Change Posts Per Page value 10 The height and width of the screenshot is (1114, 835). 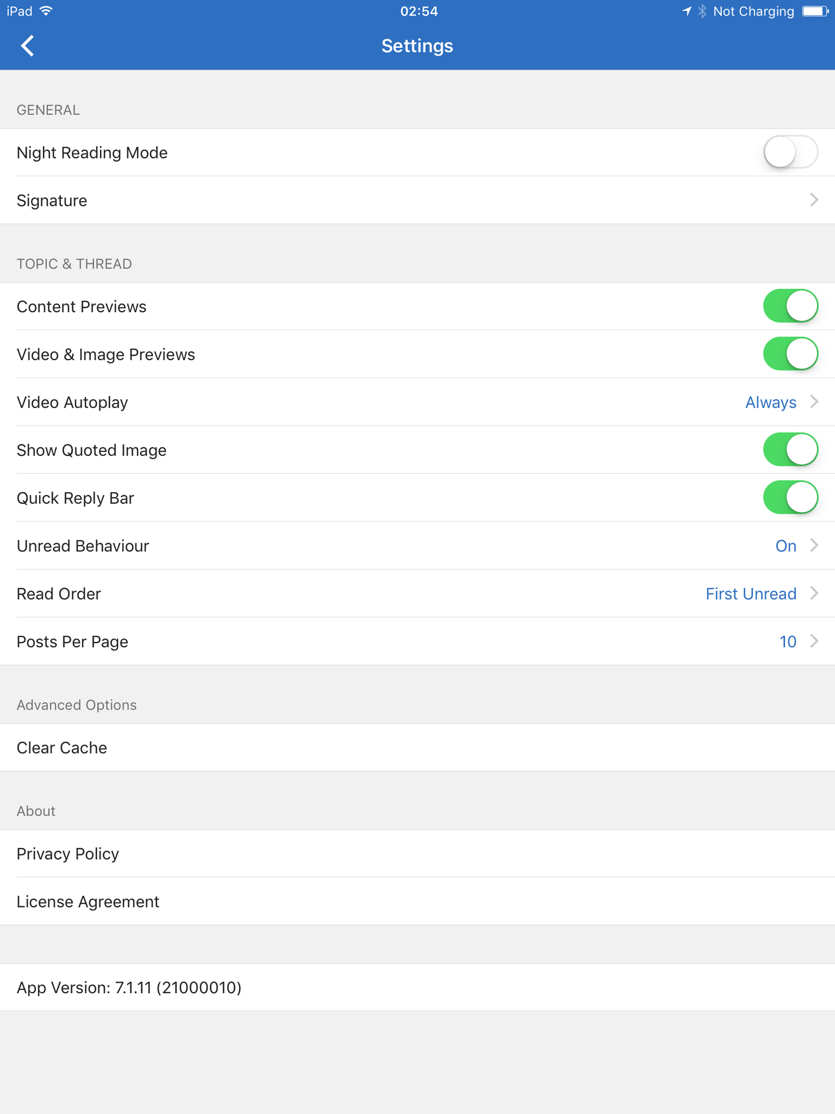(x=788, y=641)
